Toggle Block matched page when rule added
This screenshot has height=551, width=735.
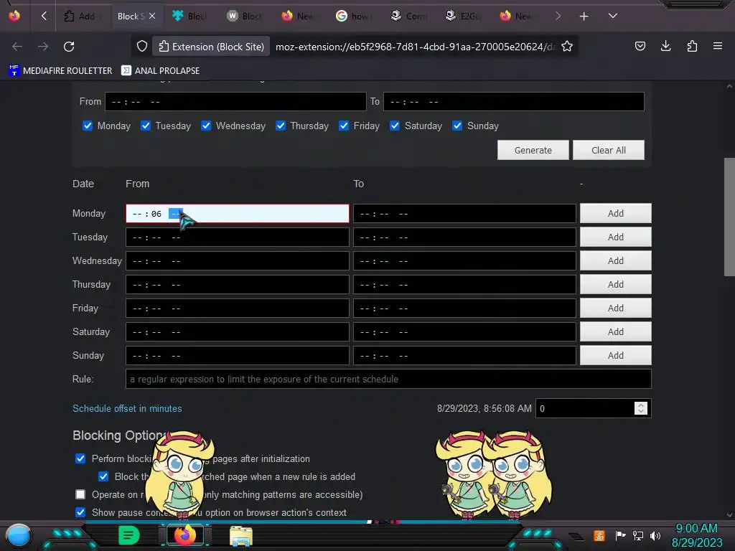103,476
